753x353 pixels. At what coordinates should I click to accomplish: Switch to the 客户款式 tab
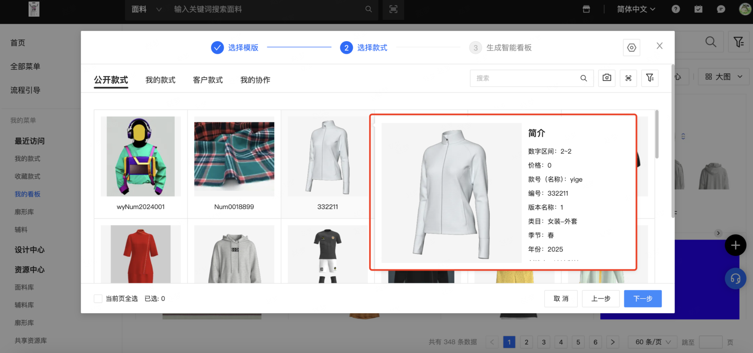(208, 80)
